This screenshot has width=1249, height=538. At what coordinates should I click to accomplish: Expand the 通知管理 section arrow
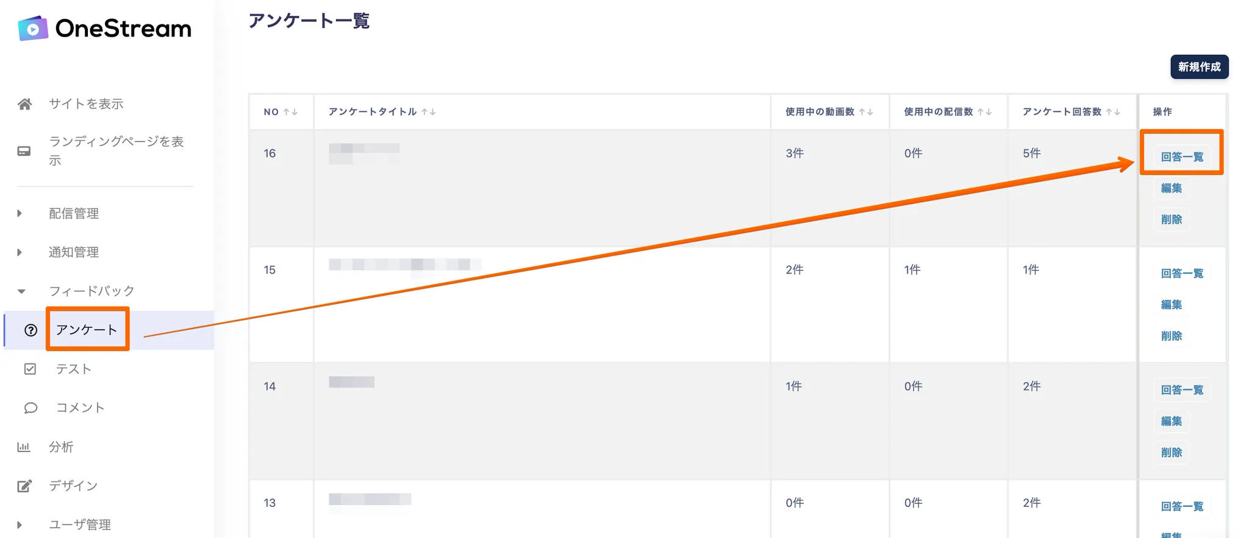20,252
